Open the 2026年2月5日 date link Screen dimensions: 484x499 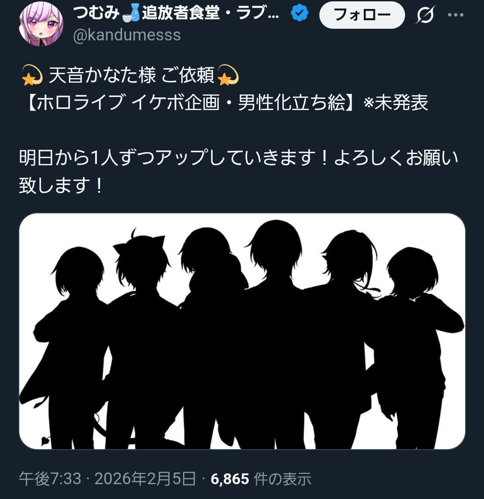coord(145,479)
